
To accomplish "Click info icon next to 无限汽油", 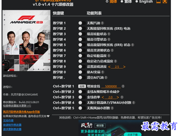I will 103,23.
